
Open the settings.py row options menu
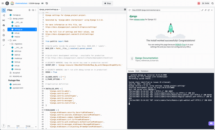36,29
